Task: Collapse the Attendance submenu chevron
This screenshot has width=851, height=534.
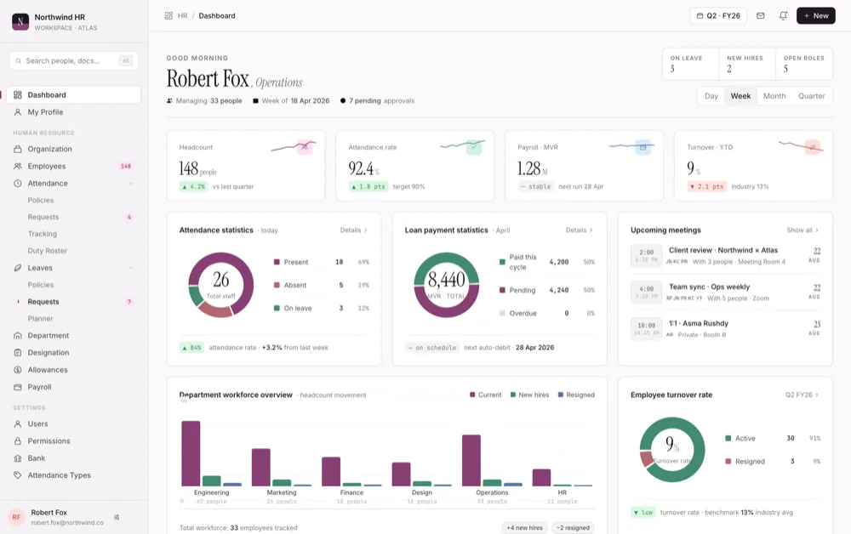Action: (x=131, y=183)
